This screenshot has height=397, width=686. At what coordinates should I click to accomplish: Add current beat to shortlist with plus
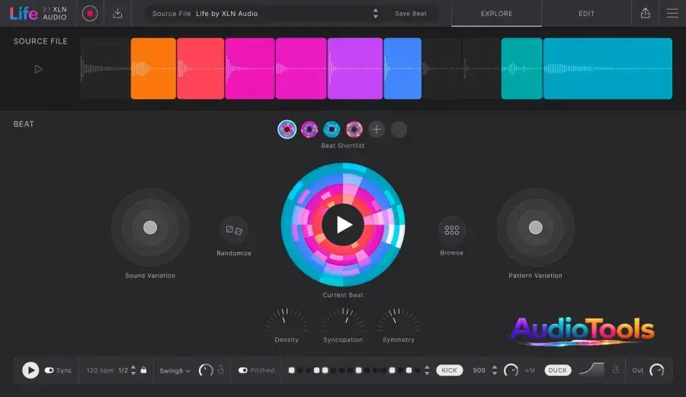377,130
